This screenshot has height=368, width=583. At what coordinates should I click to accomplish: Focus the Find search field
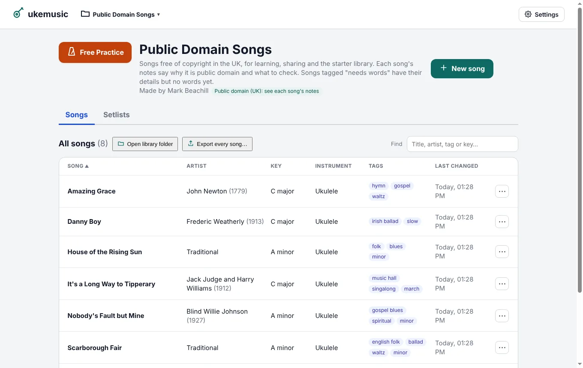click(x=462, y=144)
